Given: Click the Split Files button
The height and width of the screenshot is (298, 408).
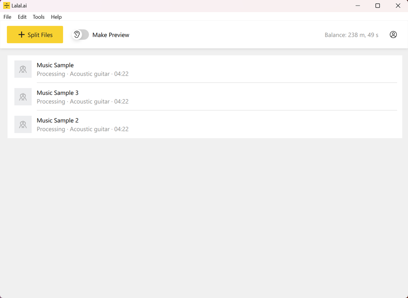Looking at the screenshot, I should (x=35, y=34).
